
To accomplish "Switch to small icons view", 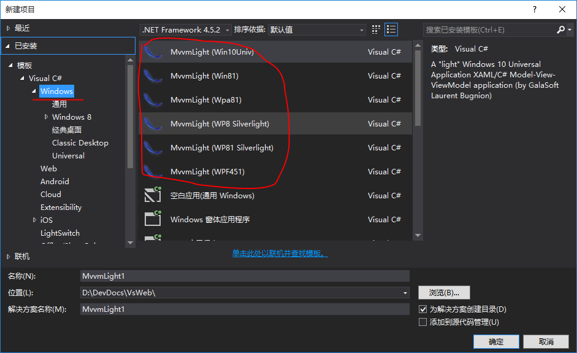I will tap(376, 30).
